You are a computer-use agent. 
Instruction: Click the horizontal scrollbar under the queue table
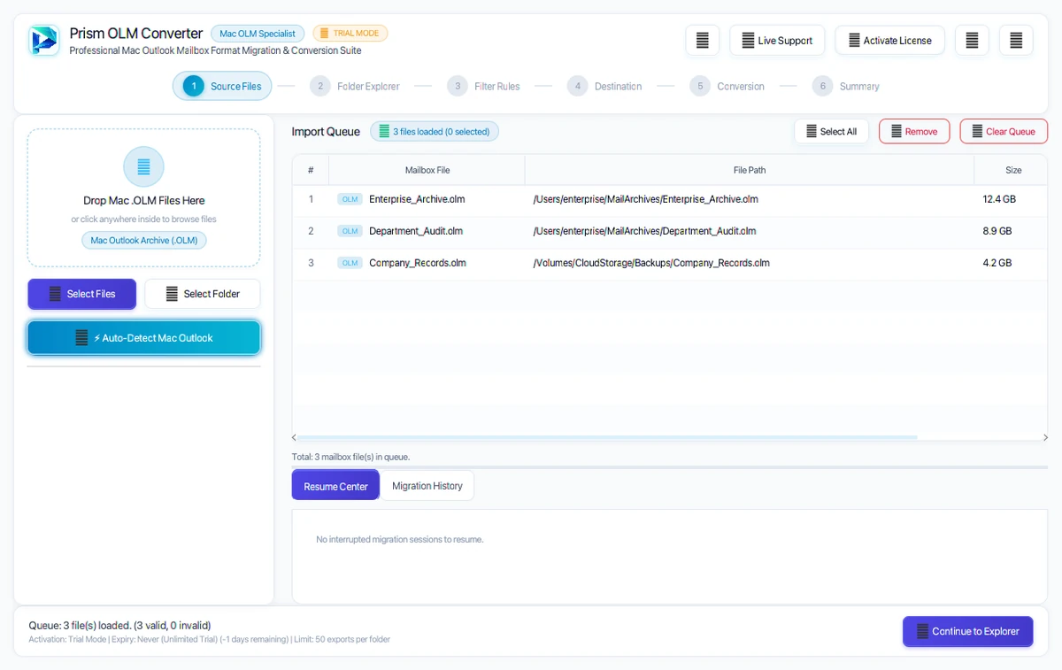pos(607,437)
